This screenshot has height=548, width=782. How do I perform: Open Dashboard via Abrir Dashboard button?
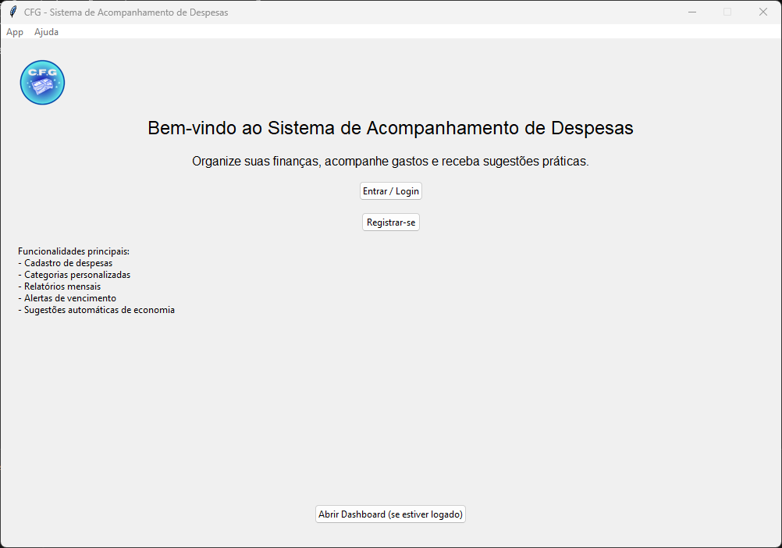pyautogui.click(x=390, y=514)
